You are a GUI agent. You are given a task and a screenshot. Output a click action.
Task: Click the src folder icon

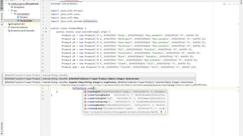pos(12,11)
